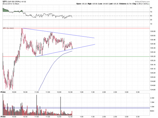Click the green up-arrow next to Chg
The width and height of the screenshot is (158, 118).
click(149, 4)
